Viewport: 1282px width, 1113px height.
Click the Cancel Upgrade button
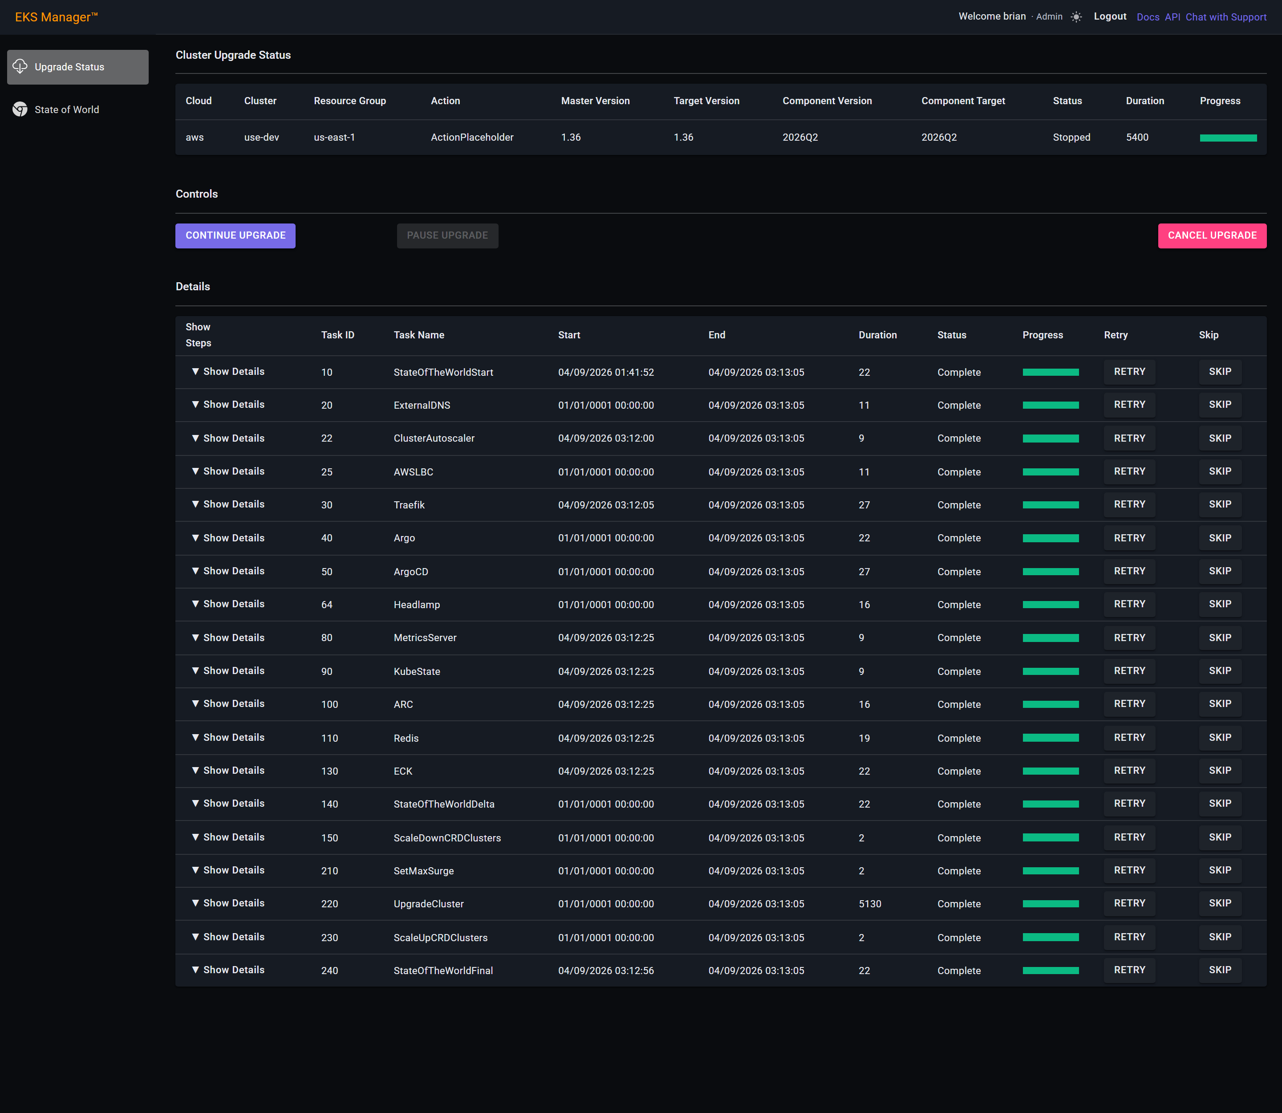pos(1212,236)
